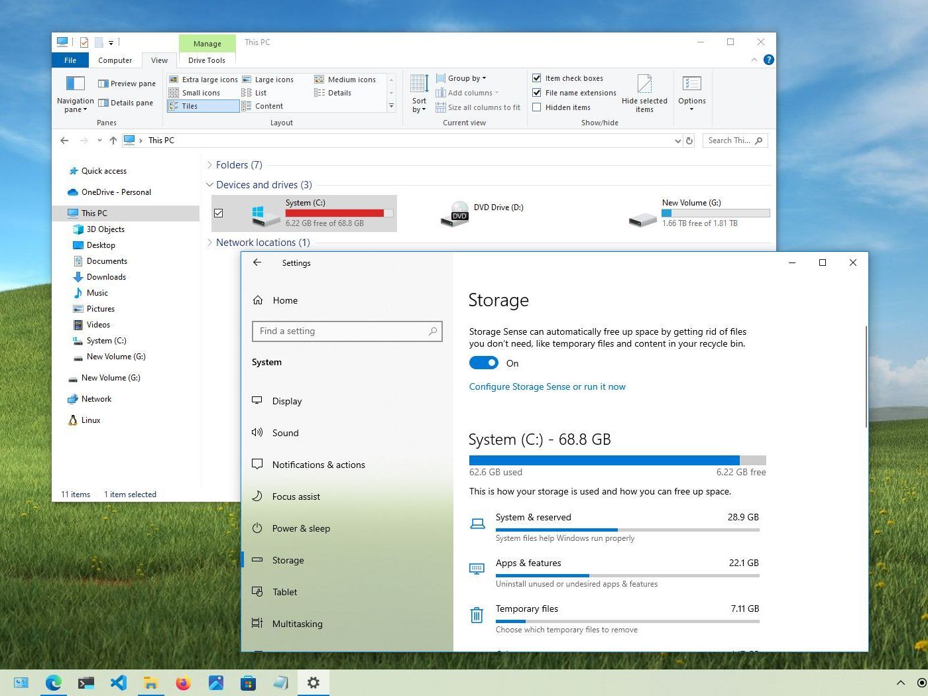Open Visual Studio Code from taskbar
The width and height of the screenshot is (928, 696).
(x=118, y=683)
